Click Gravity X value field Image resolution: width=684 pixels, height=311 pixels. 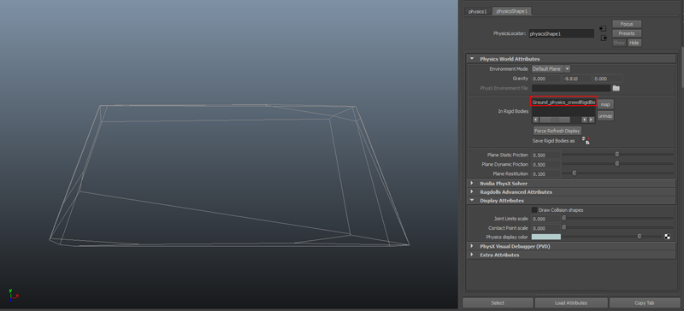coord(545,79)
